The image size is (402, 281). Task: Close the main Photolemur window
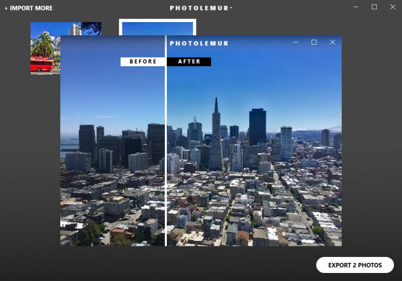click(x=392, y=7)
